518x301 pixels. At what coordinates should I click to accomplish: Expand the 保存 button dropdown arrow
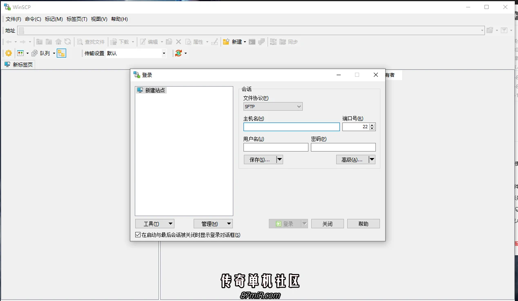(279, 160)
